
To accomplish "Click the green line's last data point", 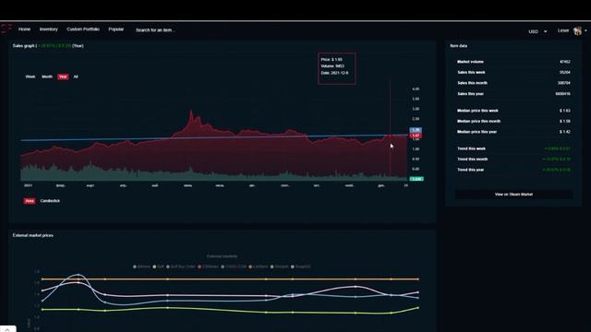I will click(x=418, y=308).
